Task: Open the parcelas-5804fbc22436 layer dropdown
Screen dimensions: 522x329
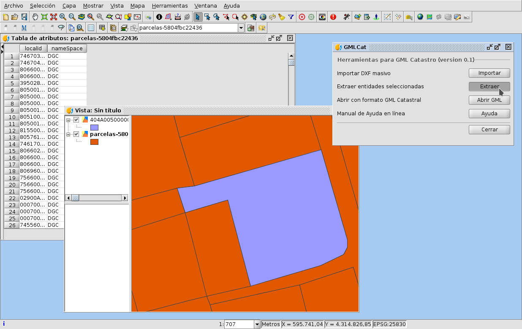Action: coord(241,28)
